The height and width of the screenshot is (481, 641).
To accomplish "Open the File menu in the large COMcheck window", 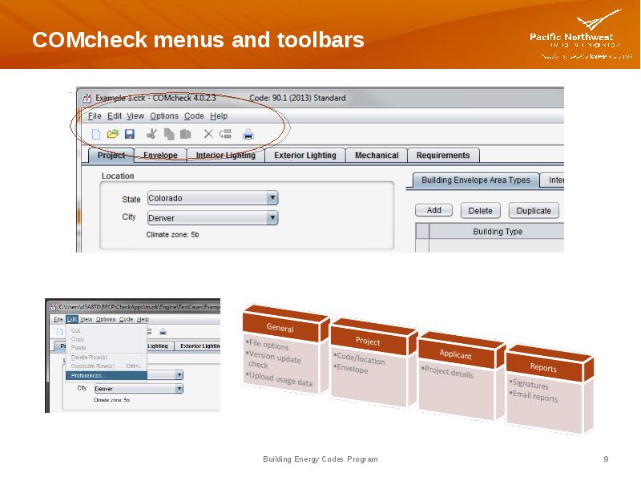I will point(95,116).
